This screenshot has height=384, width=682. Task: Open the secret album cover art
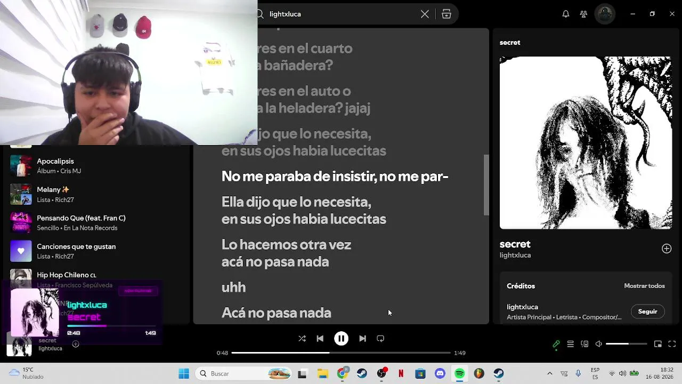point(586,142)
